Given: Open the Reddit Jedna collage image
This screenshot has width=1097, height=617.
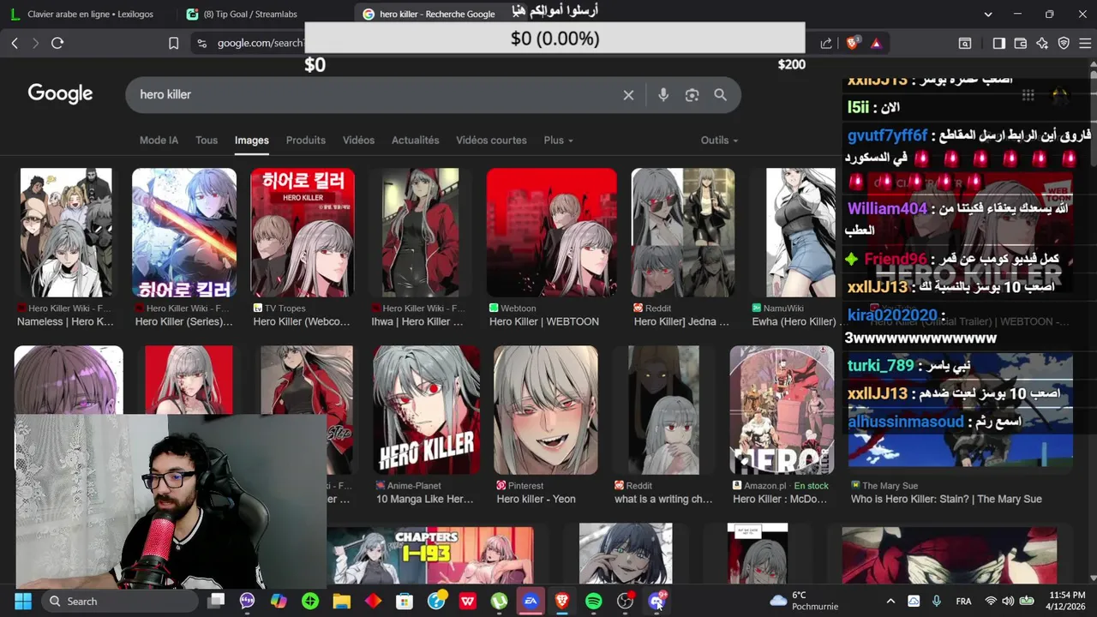Looking at the screenshot, I should click(683, 232).
